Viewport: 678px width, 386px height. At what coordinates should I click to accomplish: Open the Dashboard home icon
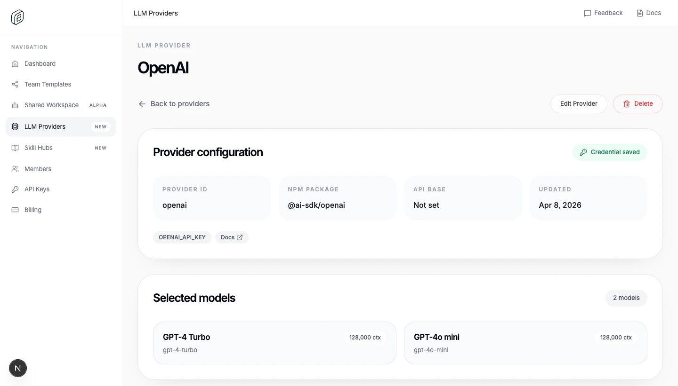pyautogui.click(x=15, y=63)
